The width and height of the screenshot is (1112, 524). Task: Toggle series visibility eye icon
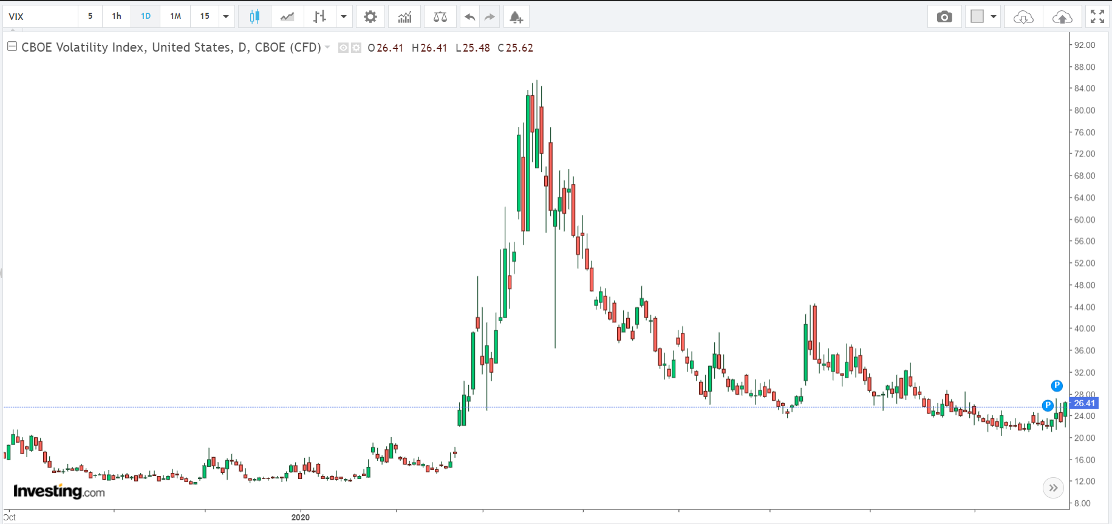(x=343, y=48)
